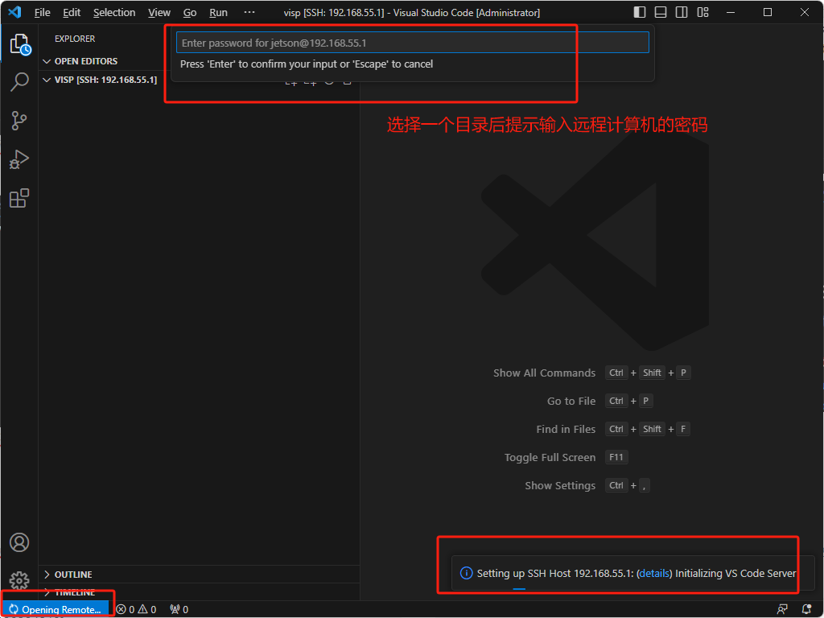824x618 pixels.
Task: Click the forwarded ports status bar item
Action: [x=179, y=610]
